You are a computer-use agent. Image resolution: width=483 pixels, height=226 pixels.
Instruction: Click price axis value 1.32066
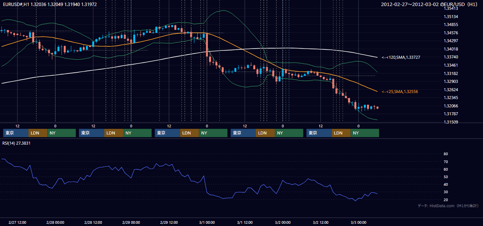(451, 106)
